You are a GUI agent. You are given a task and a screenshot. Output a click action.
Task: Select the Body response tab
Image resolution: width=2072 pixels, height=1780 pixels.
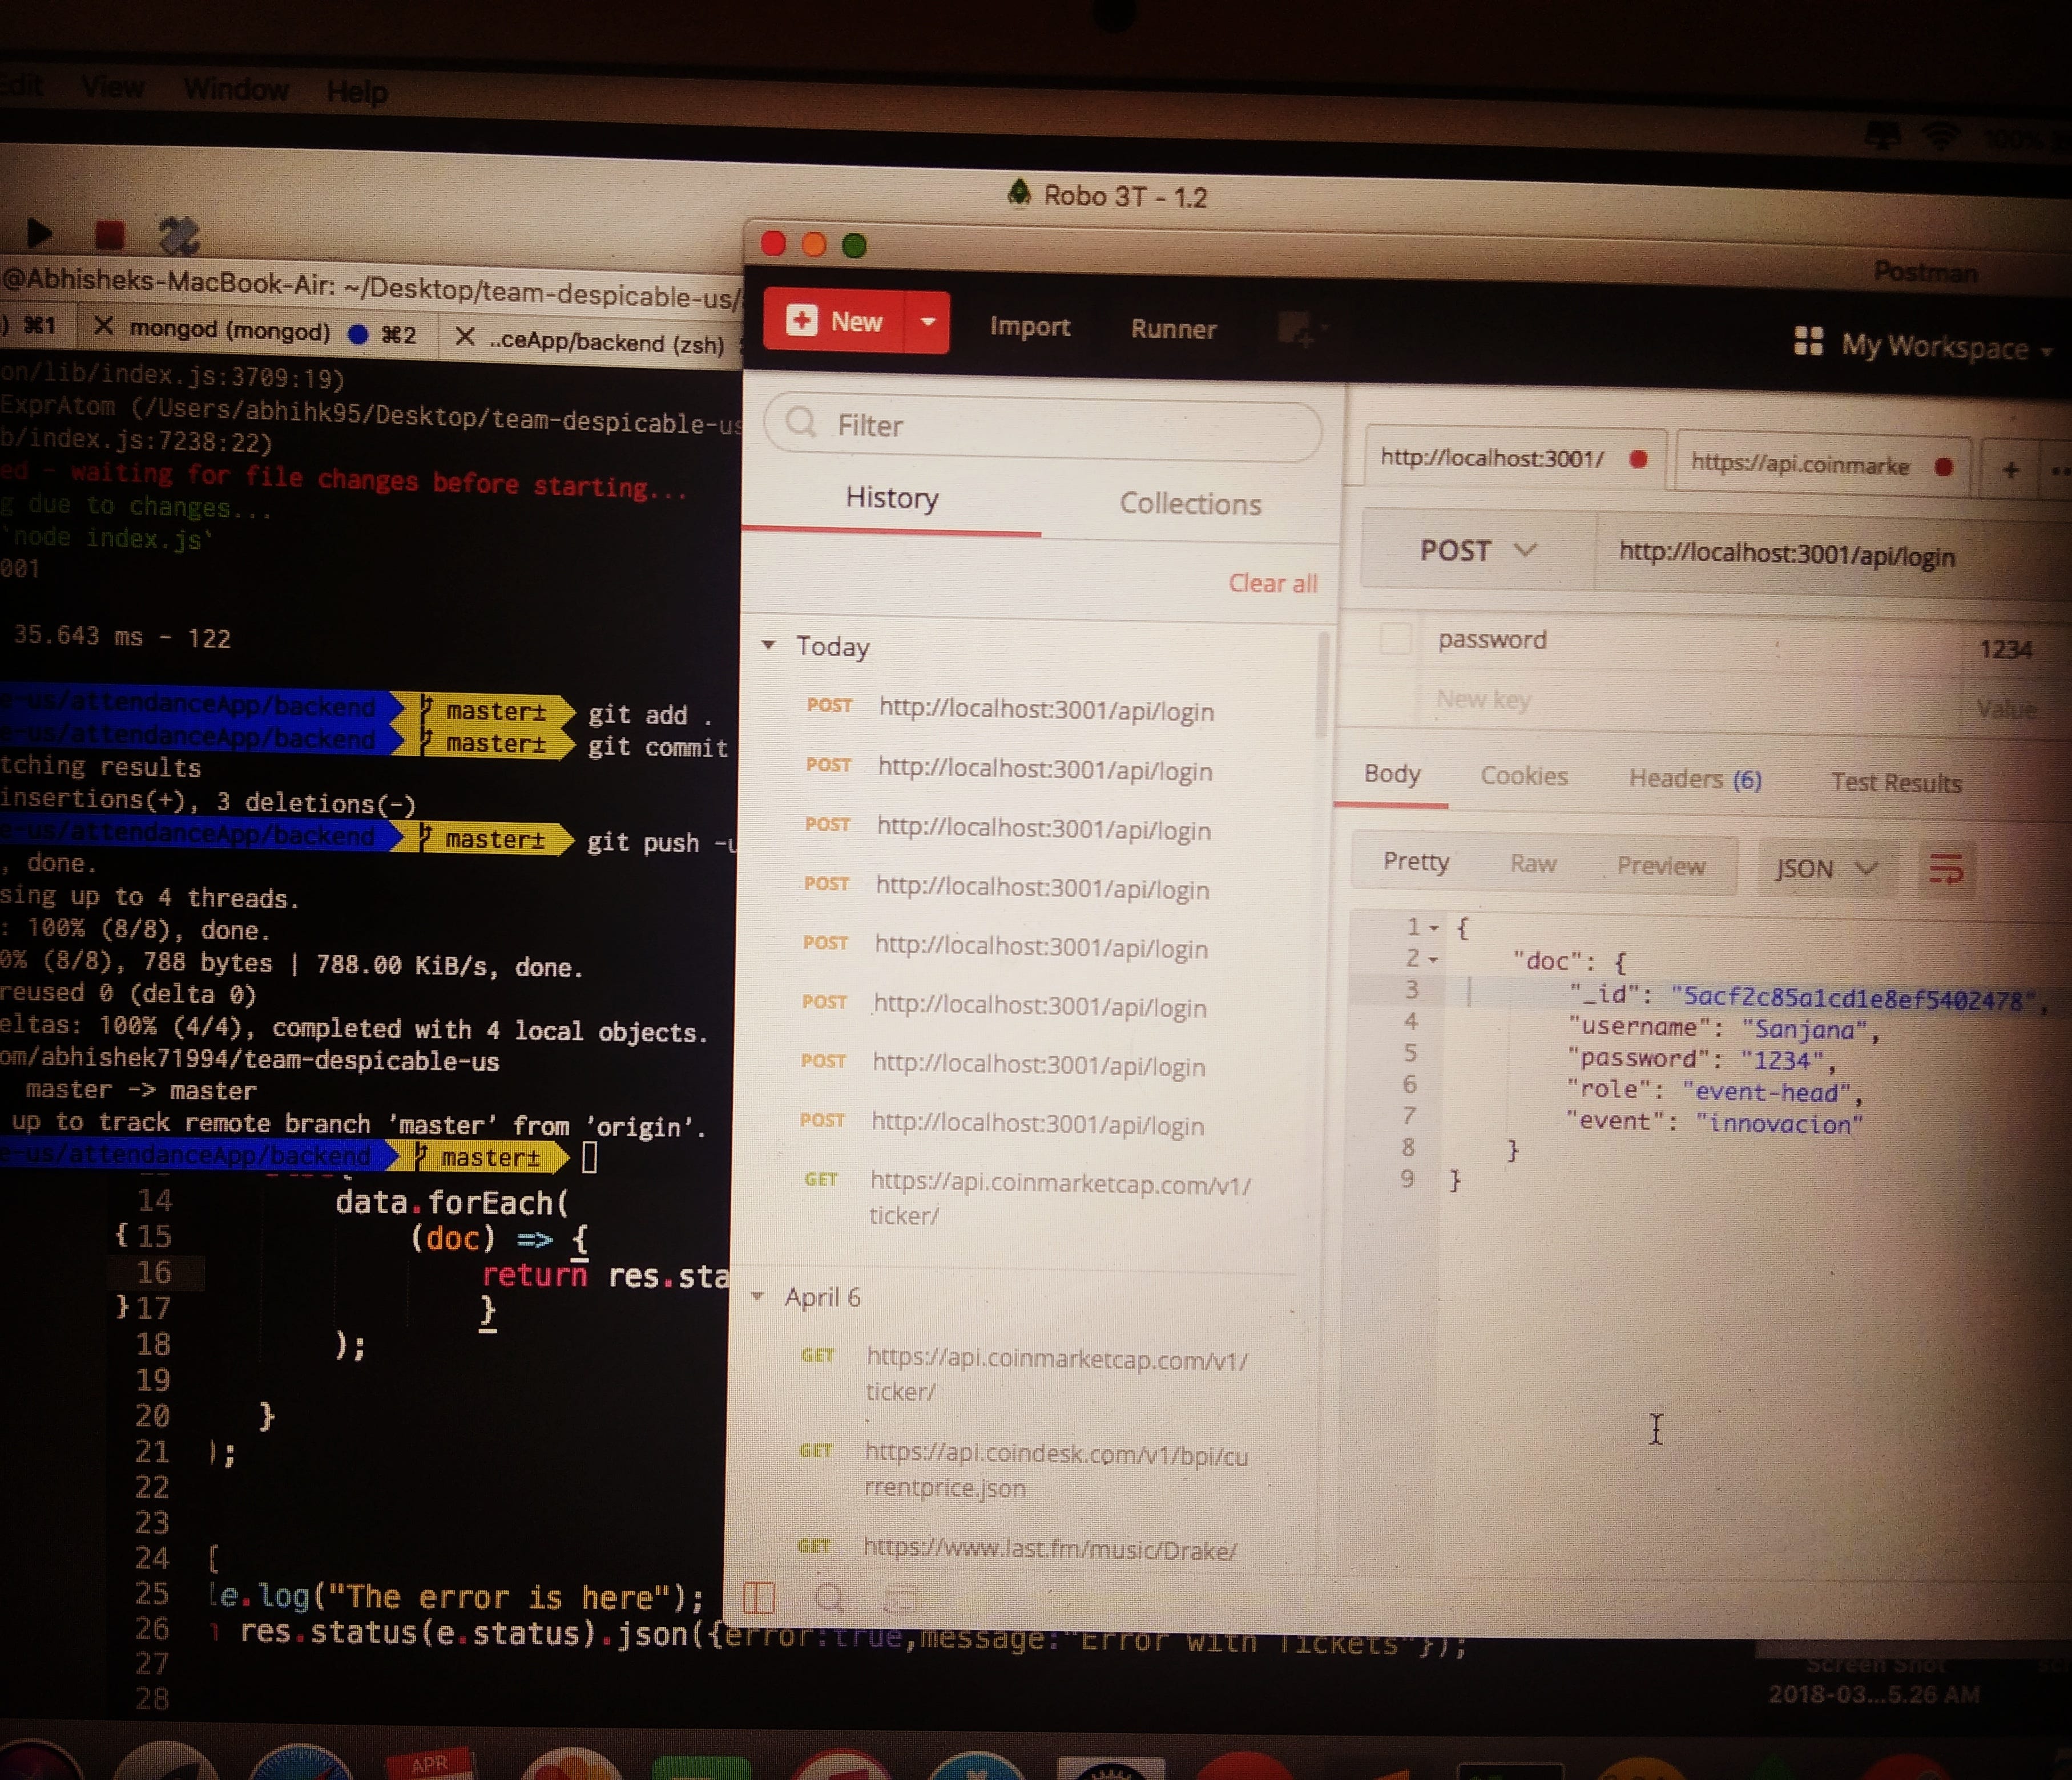1391,774
